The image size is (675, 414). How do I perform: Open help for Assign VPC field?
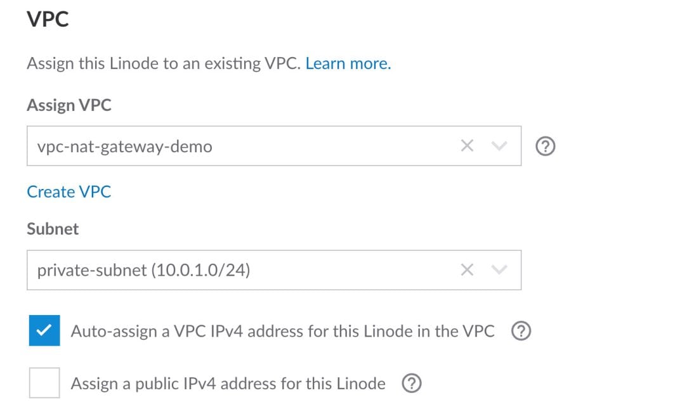coord(546,146)
